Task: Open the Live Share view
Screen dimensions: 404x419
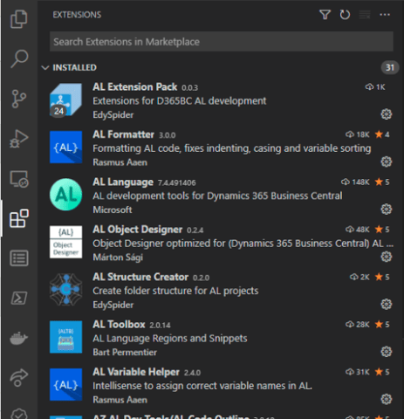Action: 19,377
